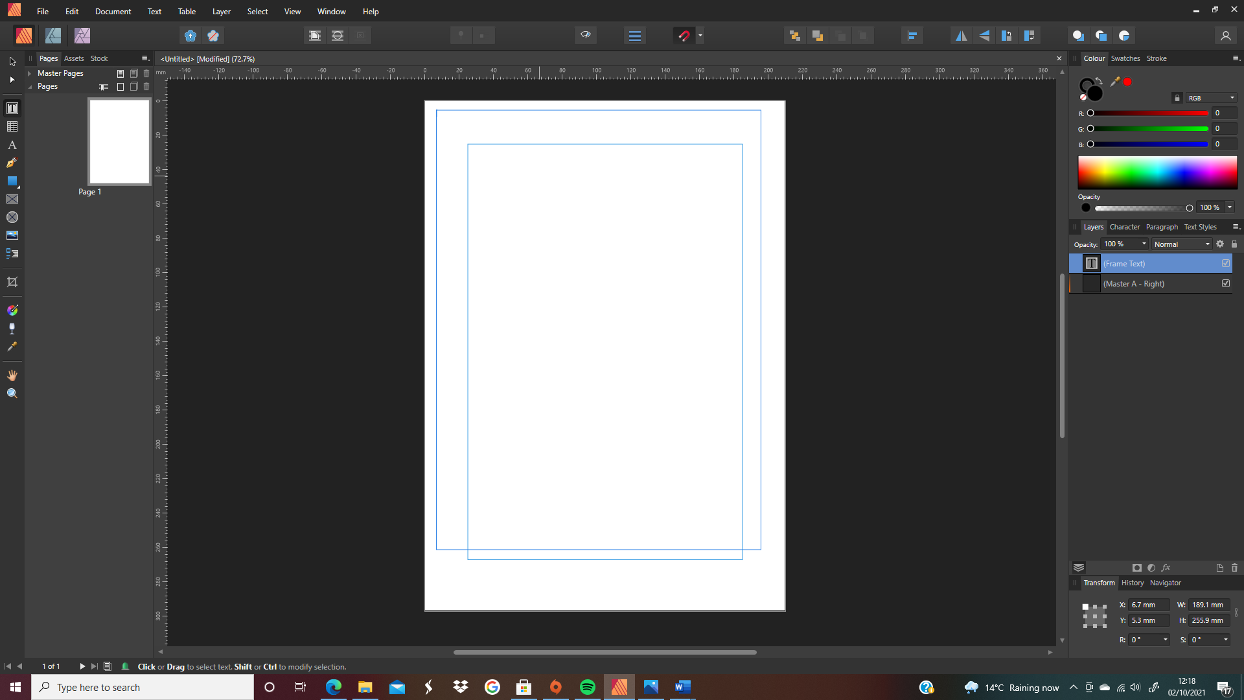This screenshot has height=700, width=1244.
Task: Select the Frame Text tool
Action: pyautogui.click(x=12, y=108)
